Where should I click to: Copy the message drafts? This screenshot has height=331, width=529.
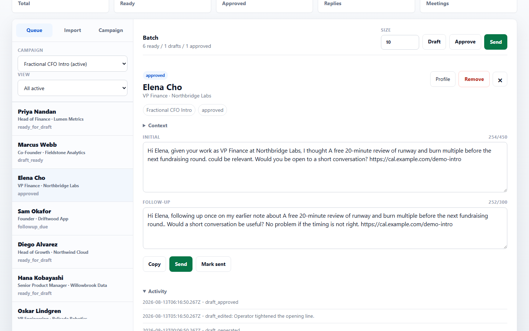(x=154, y=264)
